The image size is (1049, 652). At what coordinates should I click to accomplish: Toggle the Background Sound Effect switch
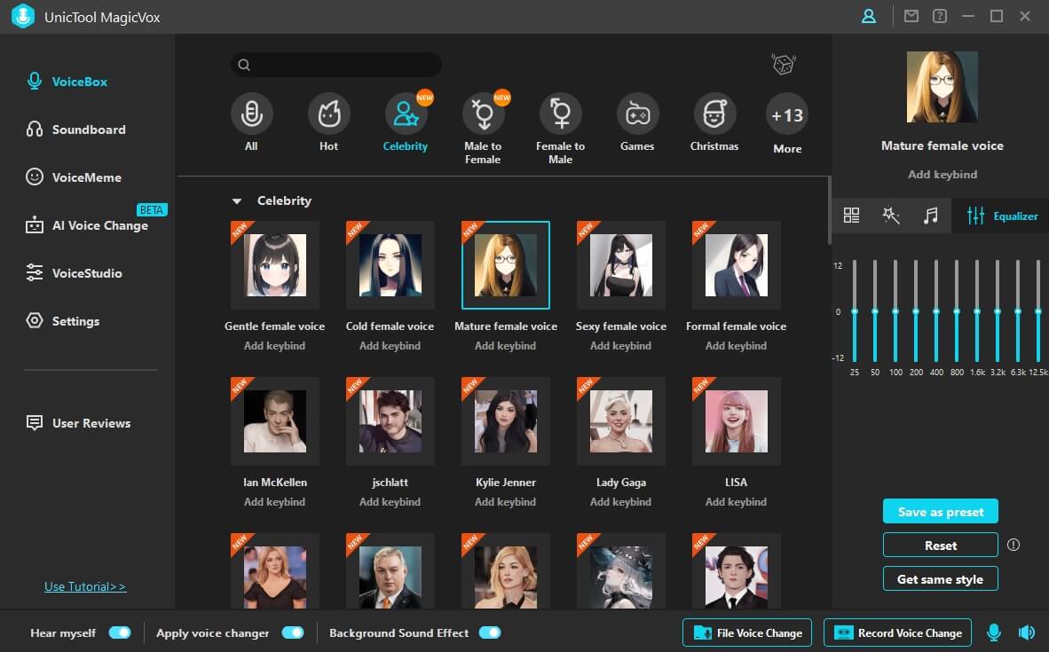[x=490, y=632]
